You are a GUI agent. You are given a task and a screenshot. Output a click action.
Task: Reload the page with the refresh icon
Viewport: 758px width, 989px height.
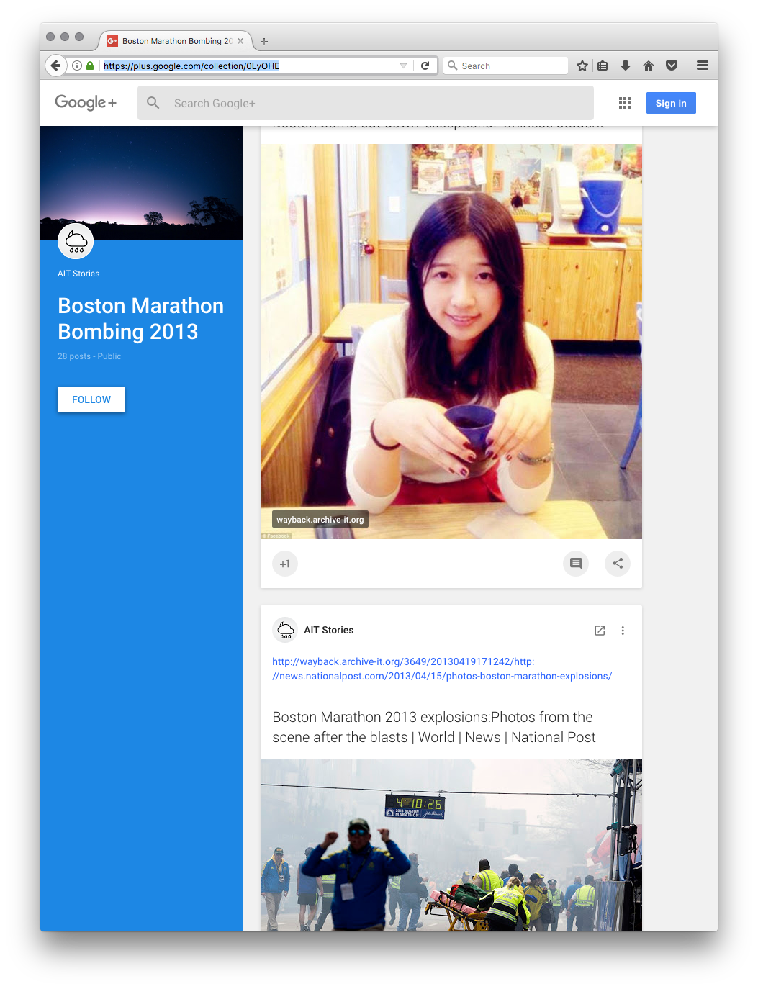(425, 66)
